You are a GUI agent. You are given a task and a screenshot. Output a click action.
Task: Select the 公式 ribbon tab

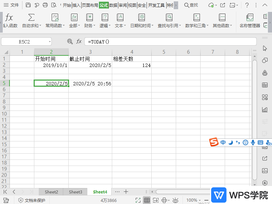(x=104, y=5)
